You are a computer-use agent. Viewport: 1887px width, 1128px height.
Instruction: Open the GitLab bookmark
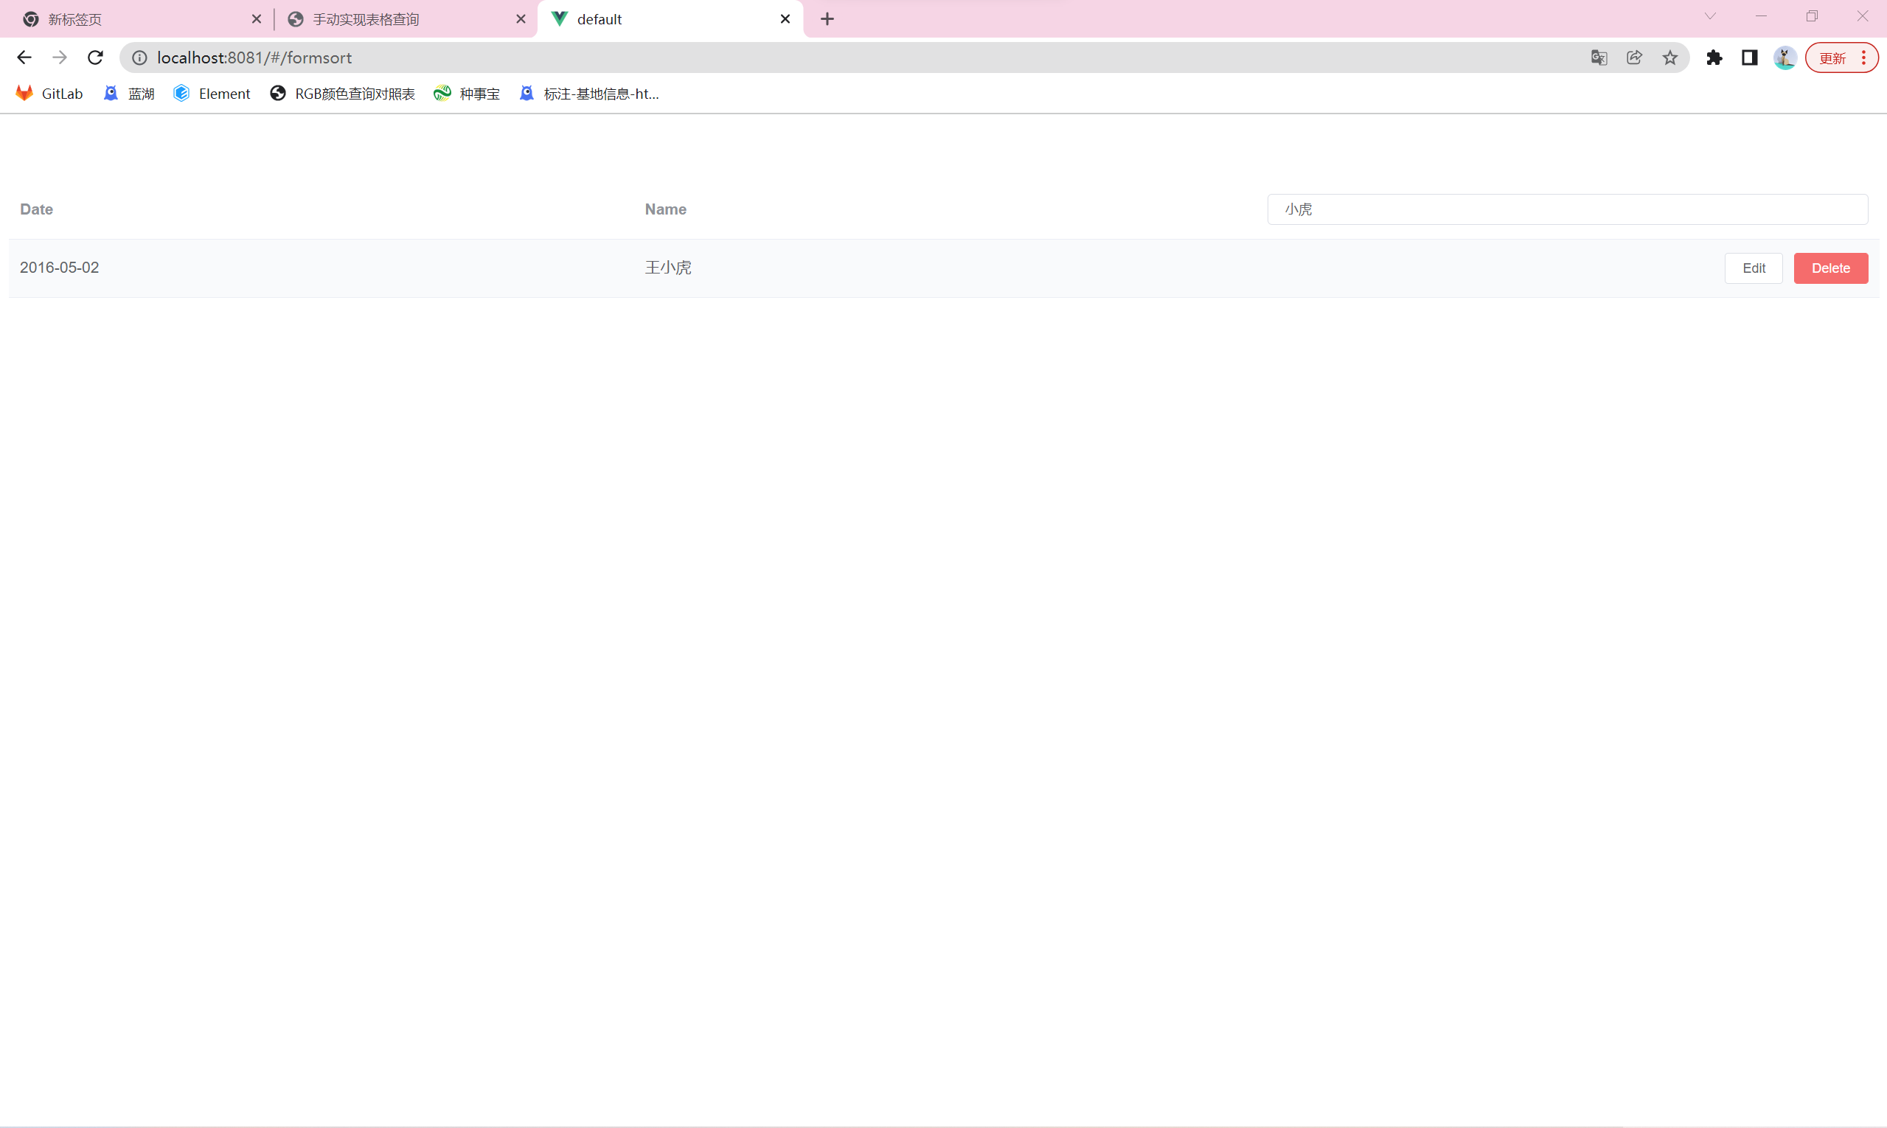[x=49, y=94]
